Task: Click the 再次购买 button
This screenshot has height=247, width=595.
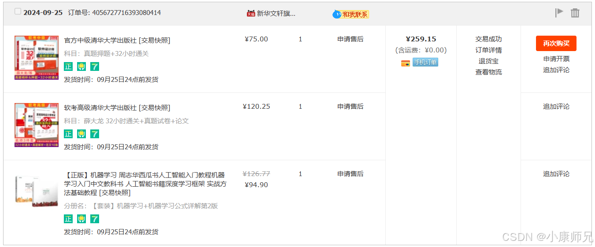Action: (556, 43)
